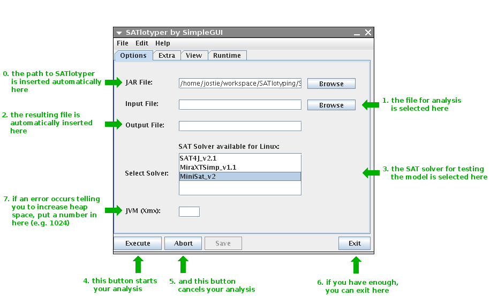490x296 pixels.
Task: Browse for the Input File
Action: pyautogui.click(x=331, y=105)
